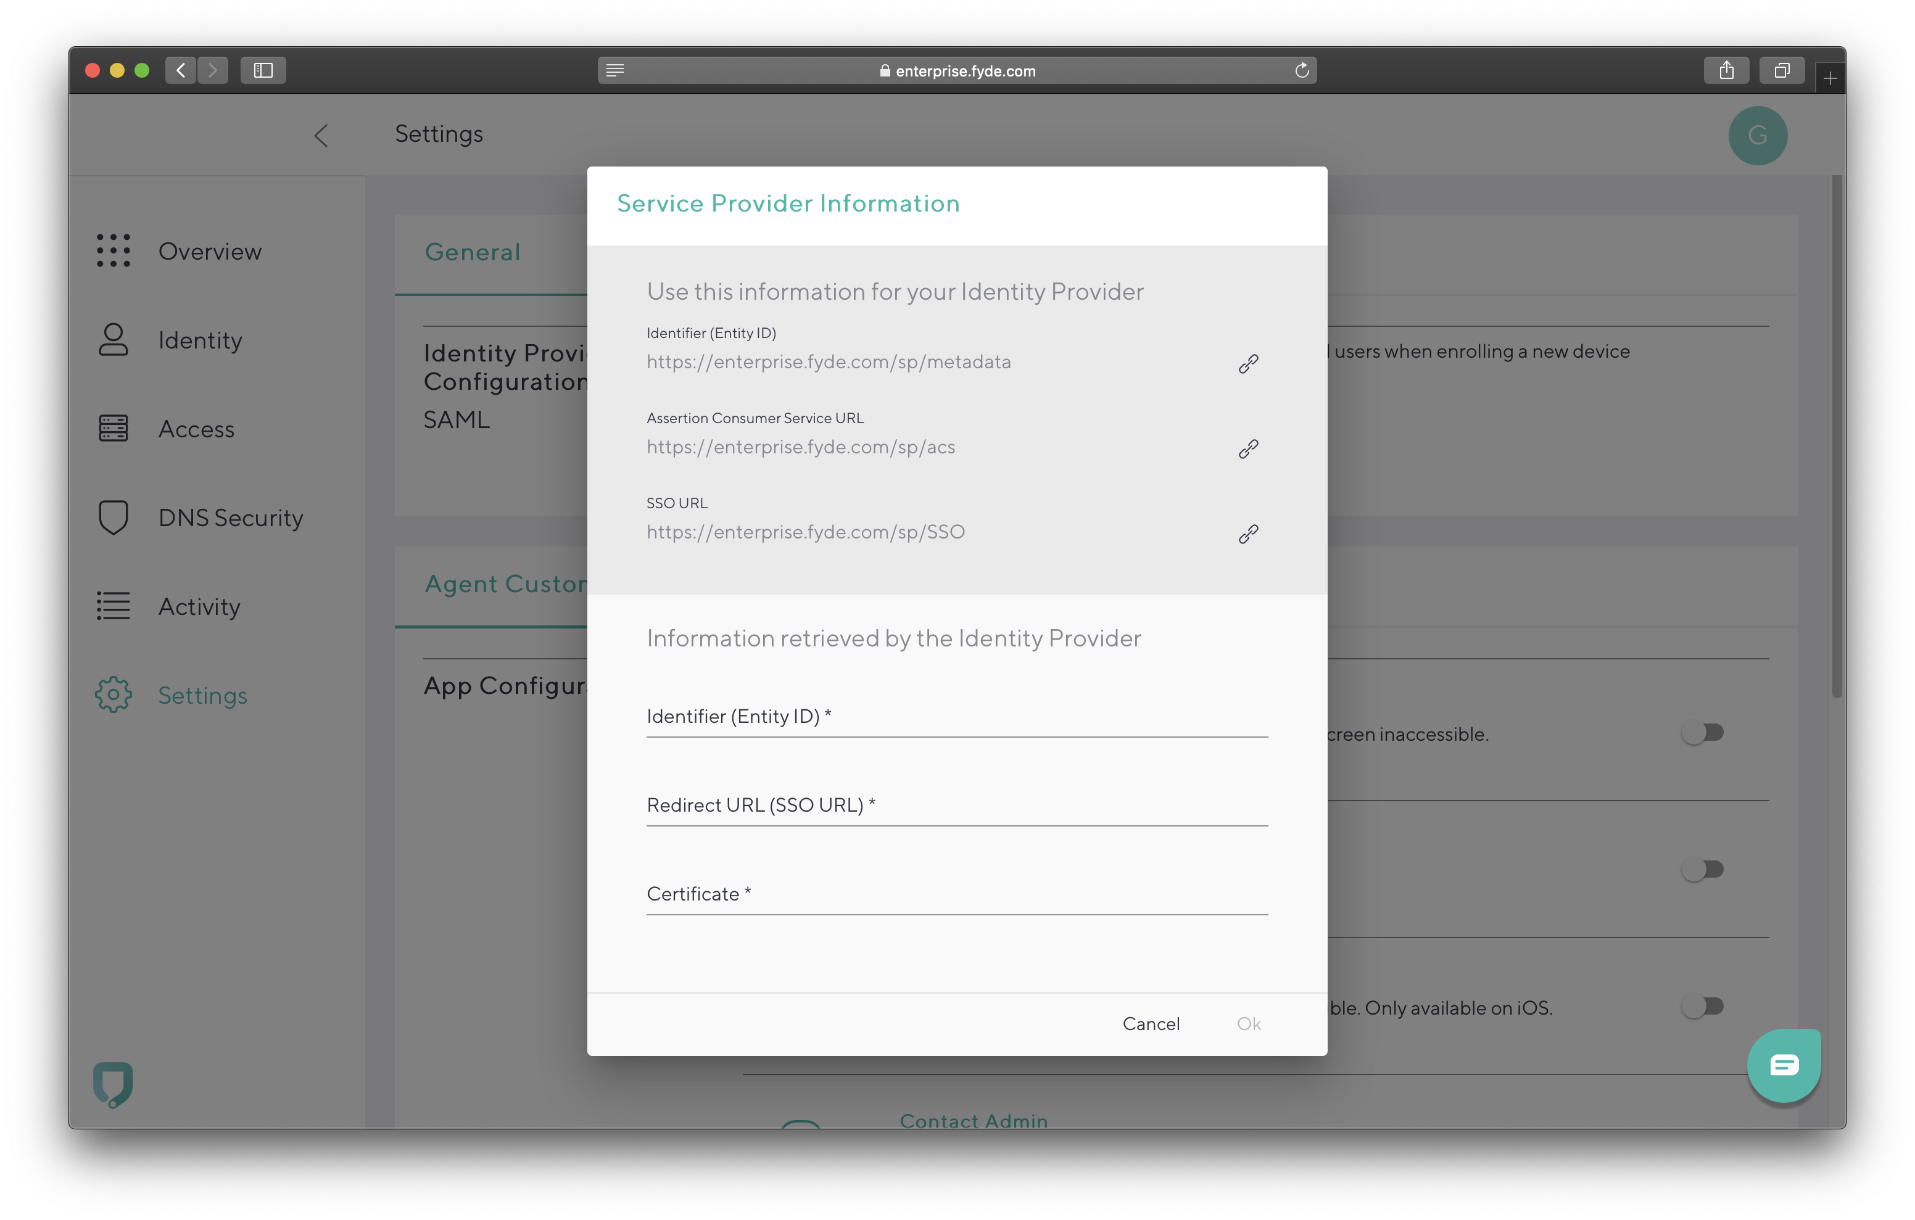This screenshot has width=1915, height=1220.
Task: Click the Overview grid icon
Action: click(113, 250)
